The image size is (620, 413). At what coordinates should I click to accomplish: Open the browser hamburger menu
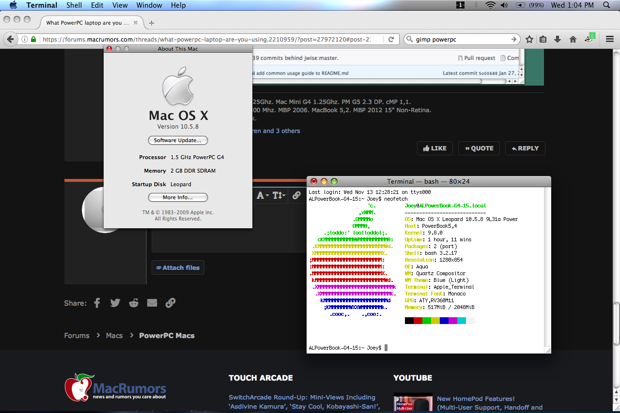pyautogui.click(x=609, y=40)
